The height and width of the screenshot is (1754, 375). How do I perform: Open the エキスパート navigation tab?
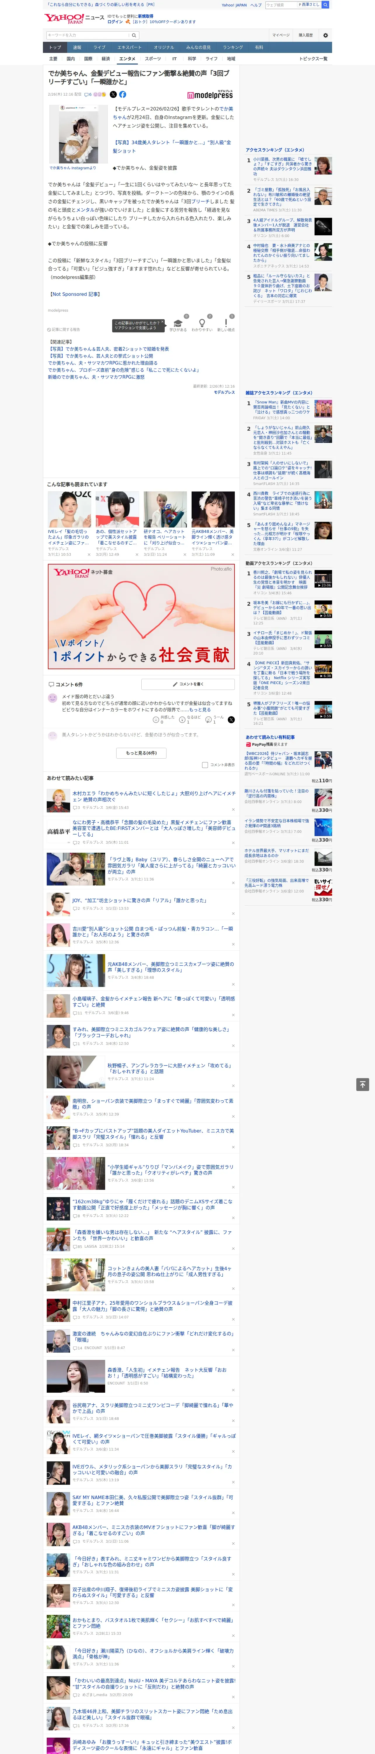click(x=129, y=47)
